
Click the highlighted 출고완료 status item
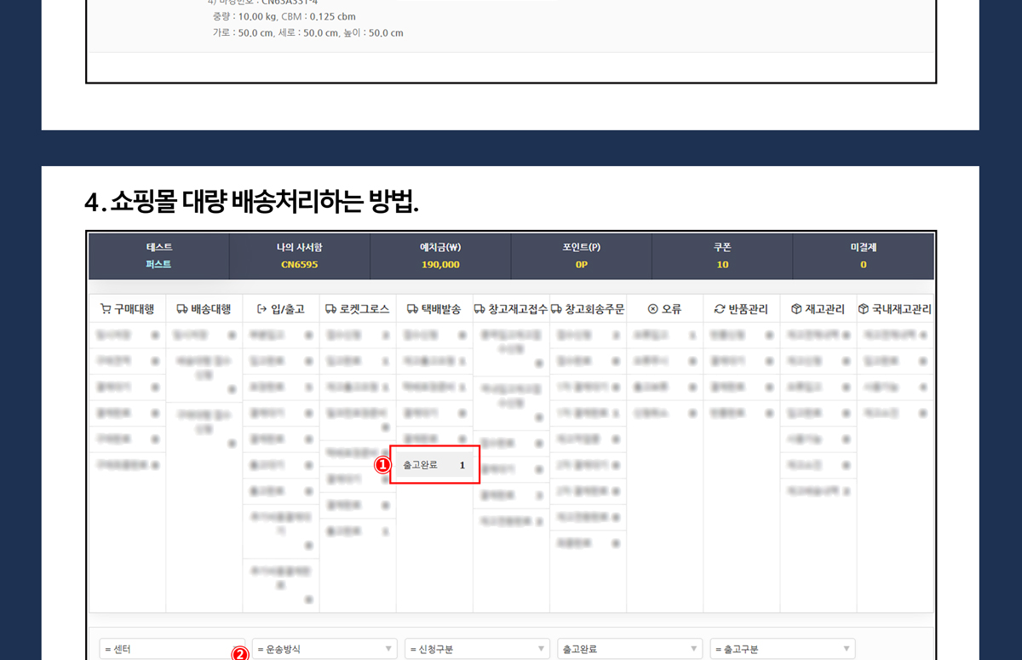(x=434, y=465)
